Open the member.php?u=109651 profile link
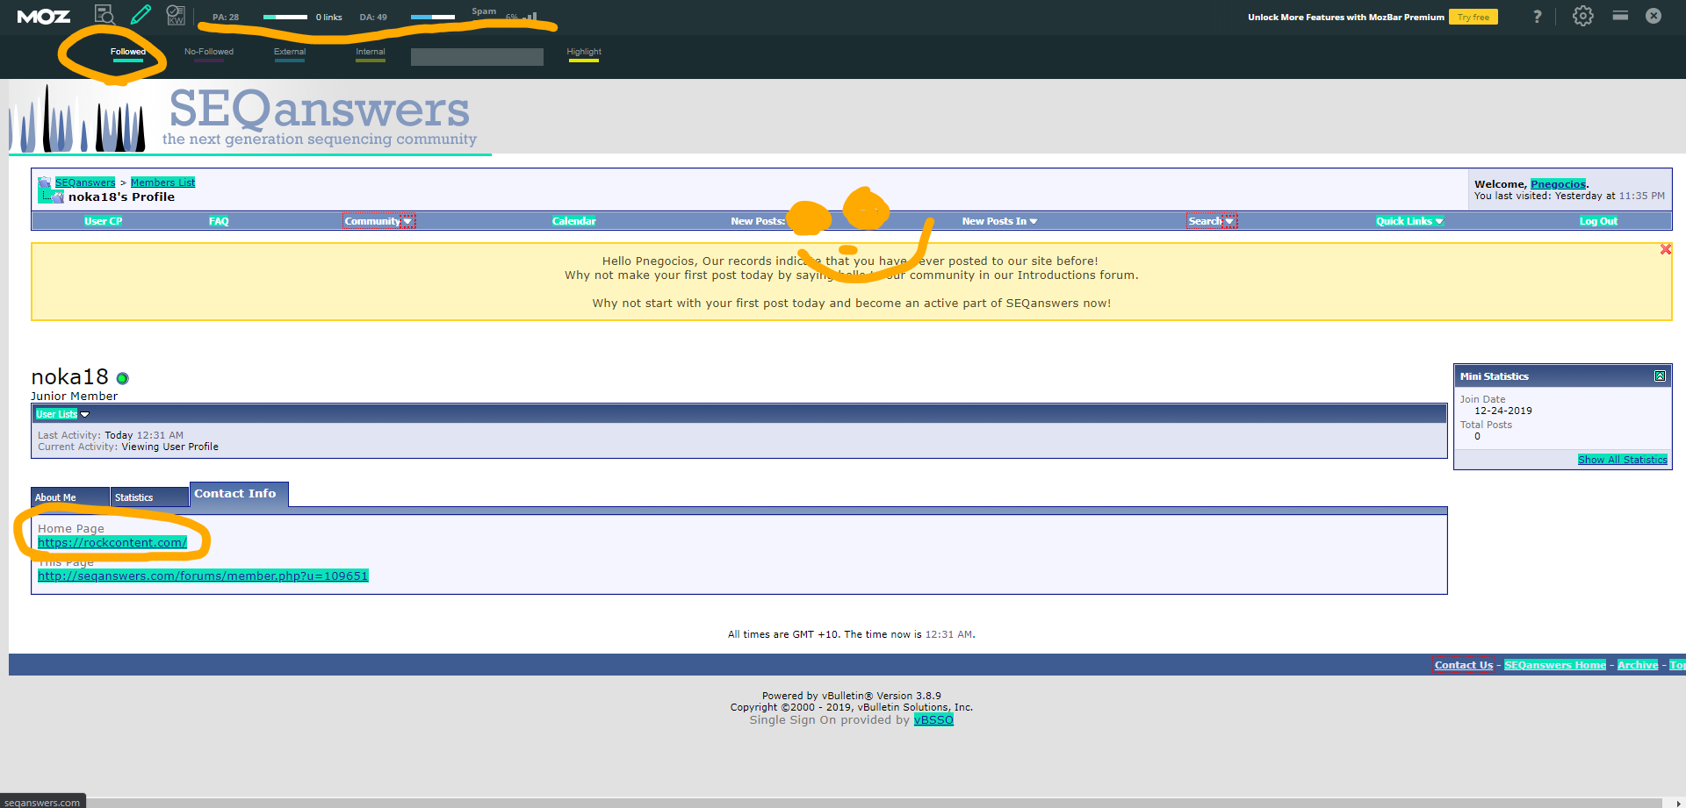The image size is (1686, 808). click(x=203, y=576)
